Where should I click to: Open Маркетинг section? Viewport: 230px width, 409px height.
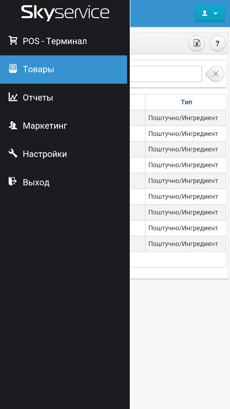(x=45, y=126)
